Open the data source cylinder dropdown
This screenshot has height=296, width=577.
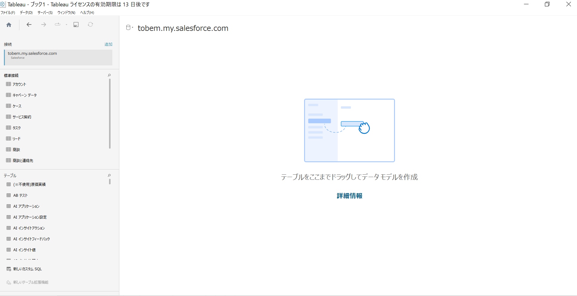coord(129,28)
